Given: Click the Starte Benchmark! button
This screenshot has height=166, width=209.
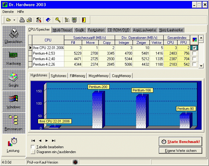Looking at the screenshot, I should pos(180,142).
